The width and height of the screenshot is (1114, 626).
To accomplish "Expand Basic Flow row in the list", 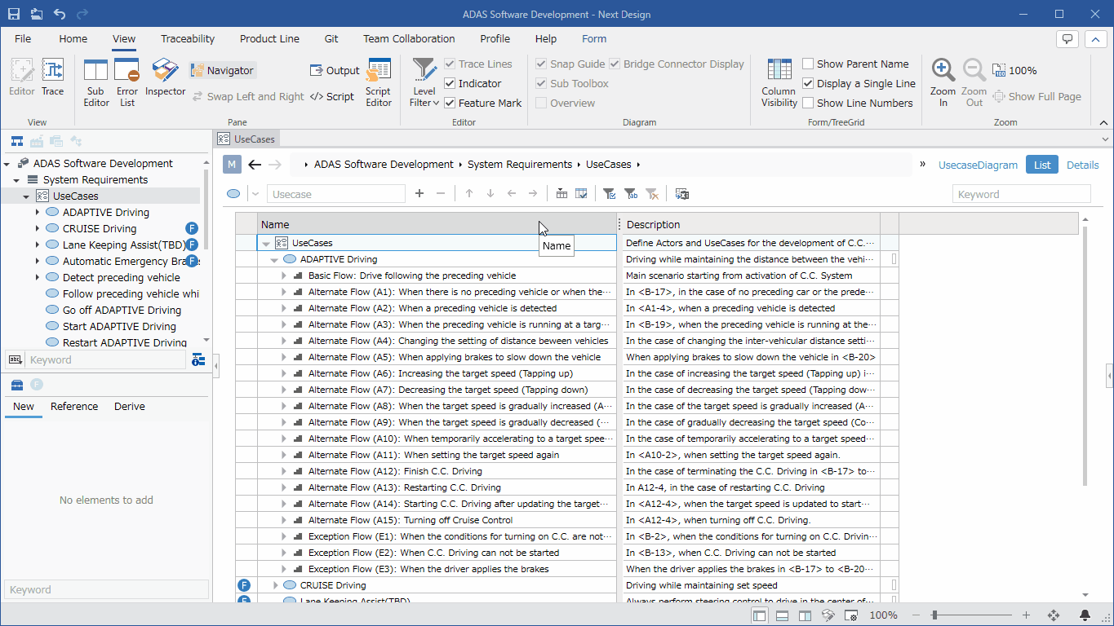I will [x=284, y=276].
